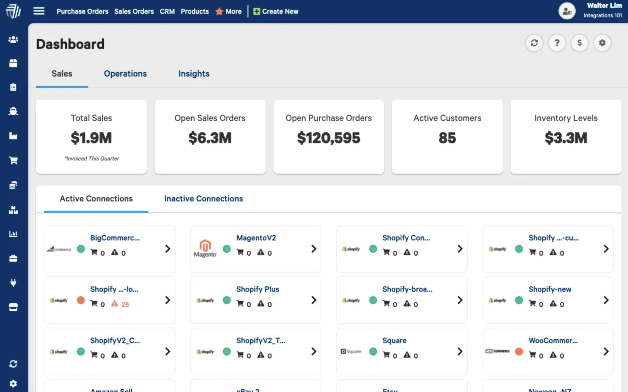Open the clipboard orders icon
This screenshot has height=392, width=628.
click(x=13, y=87)
